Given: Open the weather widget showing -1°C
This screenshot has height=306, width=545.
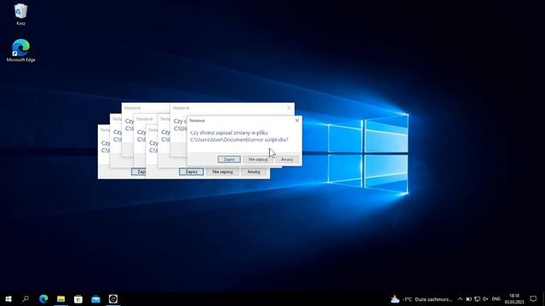Looking at the screenshot, I should (x=422, y=299).
